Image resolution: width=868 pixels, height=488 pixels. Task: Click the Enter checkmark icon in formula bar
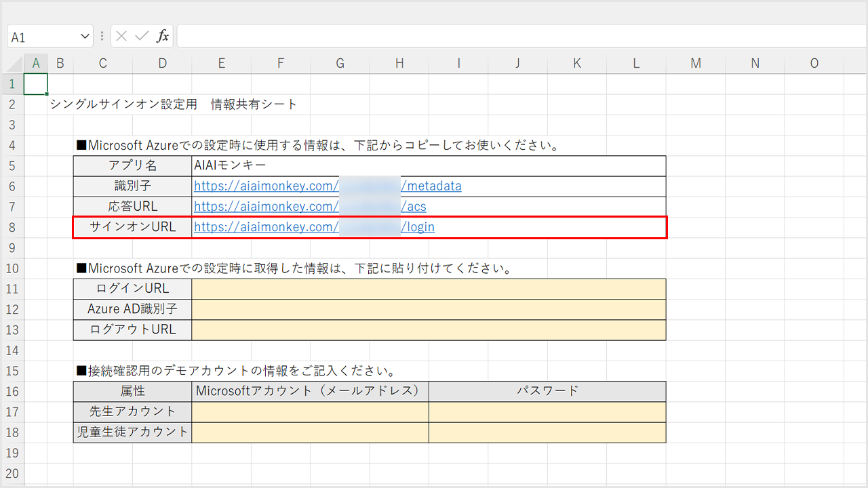tap(142, 37)
